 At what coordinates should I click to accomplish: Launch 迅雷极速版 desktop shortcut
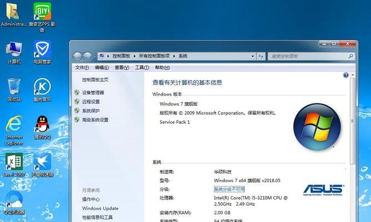click(x=42, y=165)
